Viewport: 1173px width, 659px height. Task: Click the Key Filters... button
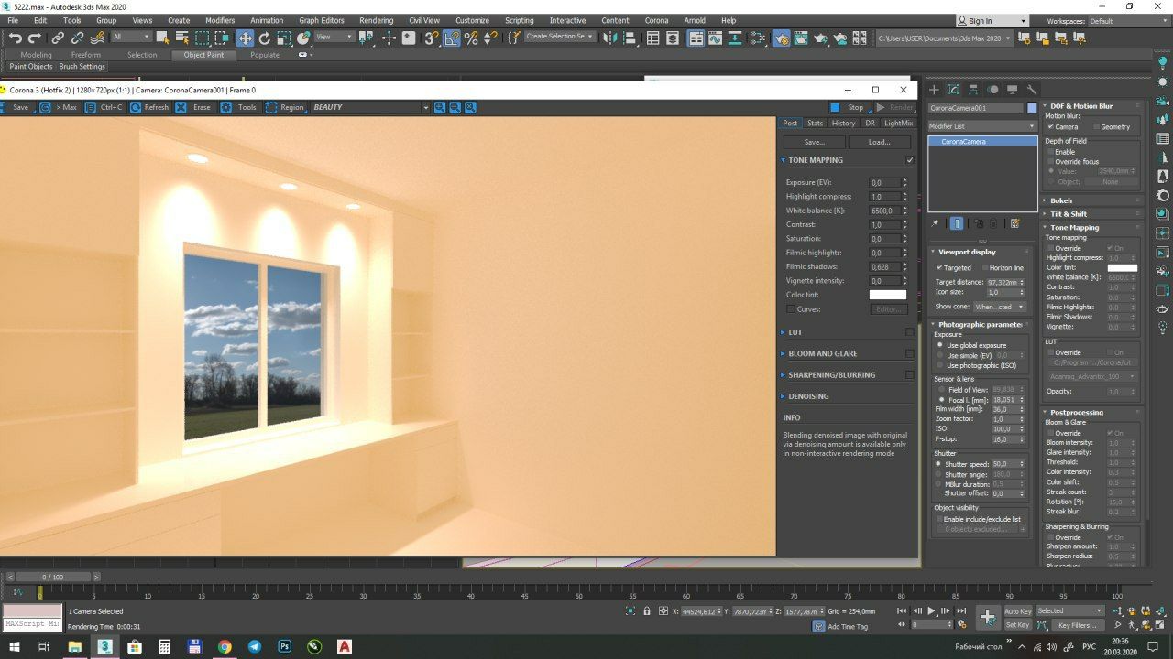[x=1077, y=625]
